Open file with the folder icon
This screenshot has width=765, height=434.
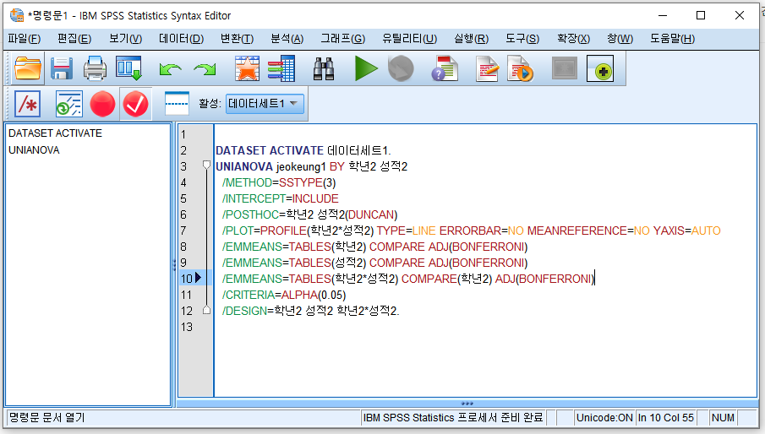click(27, 68)
